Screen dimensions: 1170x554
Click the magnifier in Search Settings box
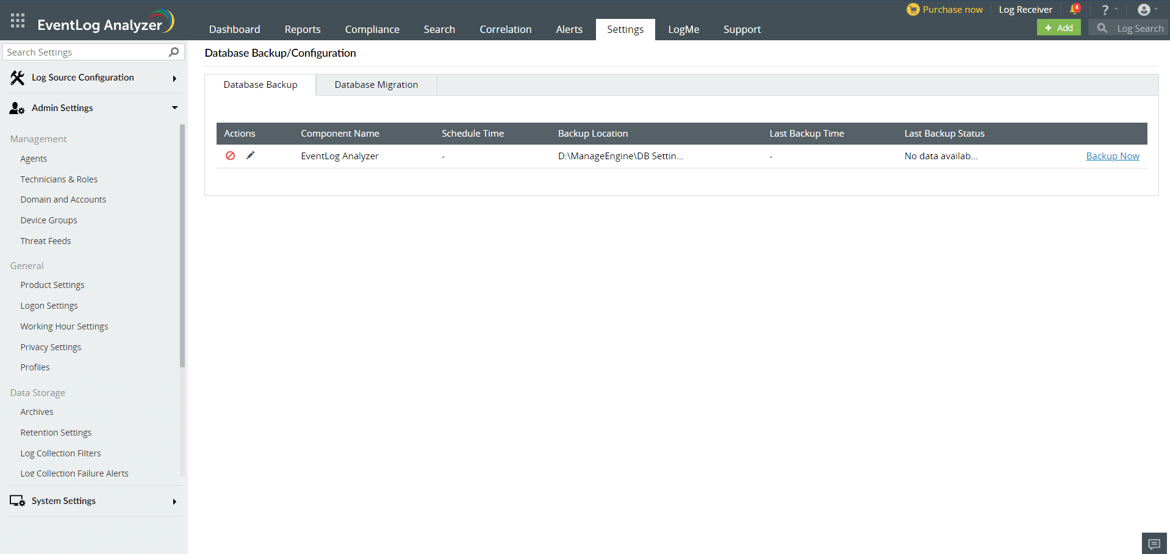pos(174,52)
